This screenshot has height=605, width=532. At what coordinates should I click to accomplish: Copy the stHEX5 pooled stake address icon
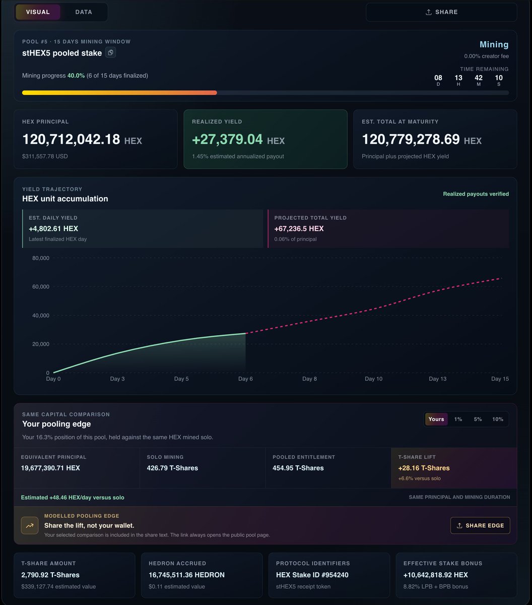click(x=111, y=52)
